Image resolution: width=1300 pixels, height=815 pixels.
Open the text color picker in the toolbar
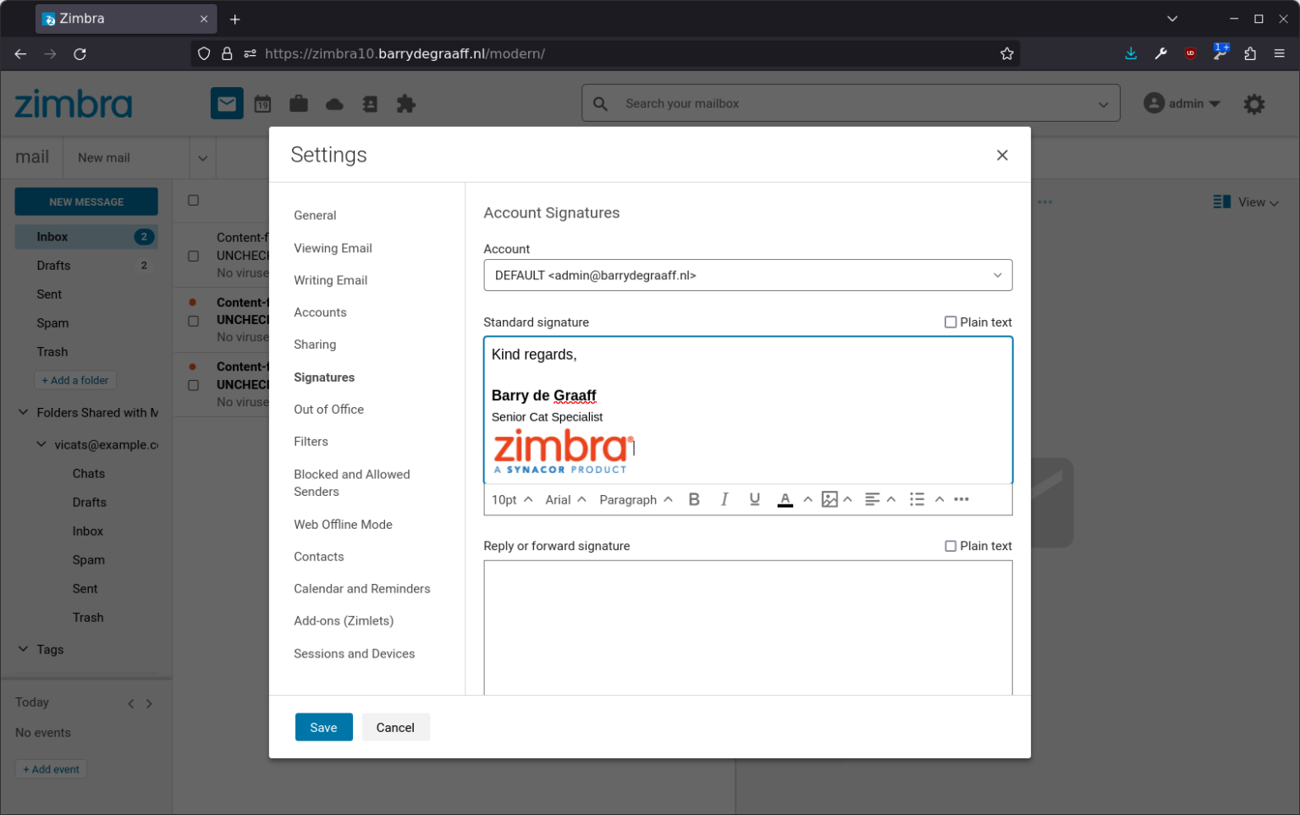pos(785,499)
